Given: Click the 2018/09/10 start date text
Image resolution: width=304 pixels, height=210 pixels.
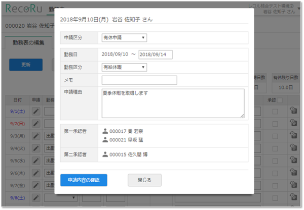Looking at the screenshot, I should [x=115, y=55].
